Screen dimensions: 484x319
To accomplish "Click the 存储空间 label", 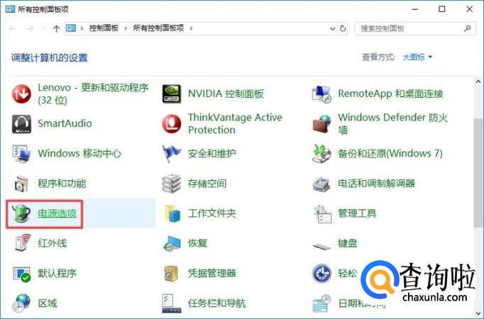I will [x=207, y=184].
